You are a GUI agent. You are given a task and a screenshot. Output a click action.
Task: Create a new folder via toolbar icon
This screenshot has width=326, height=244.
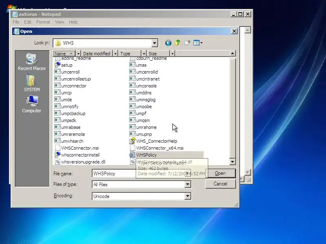187,43
